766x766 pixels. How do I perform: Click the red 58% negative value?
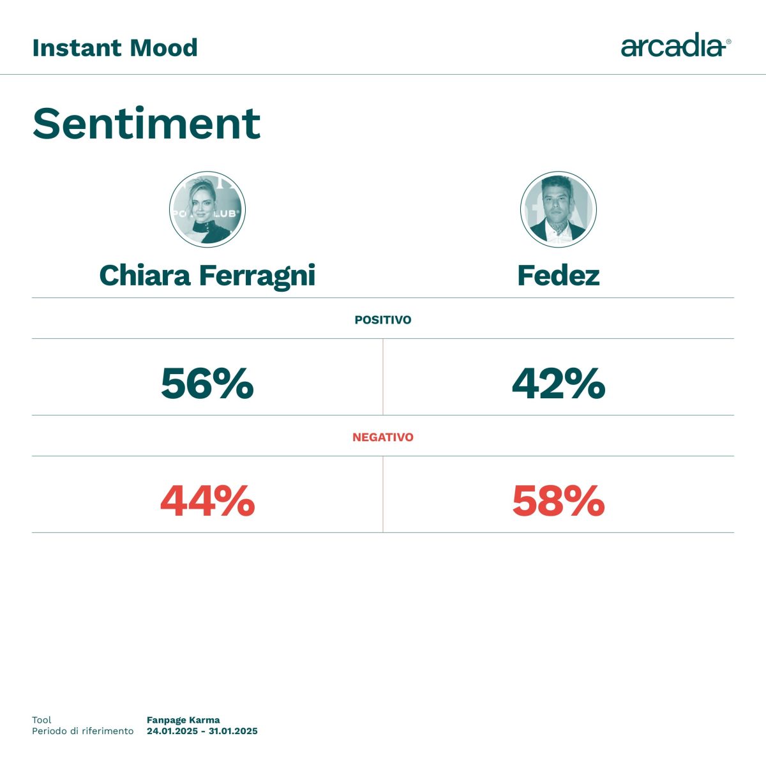559,501
